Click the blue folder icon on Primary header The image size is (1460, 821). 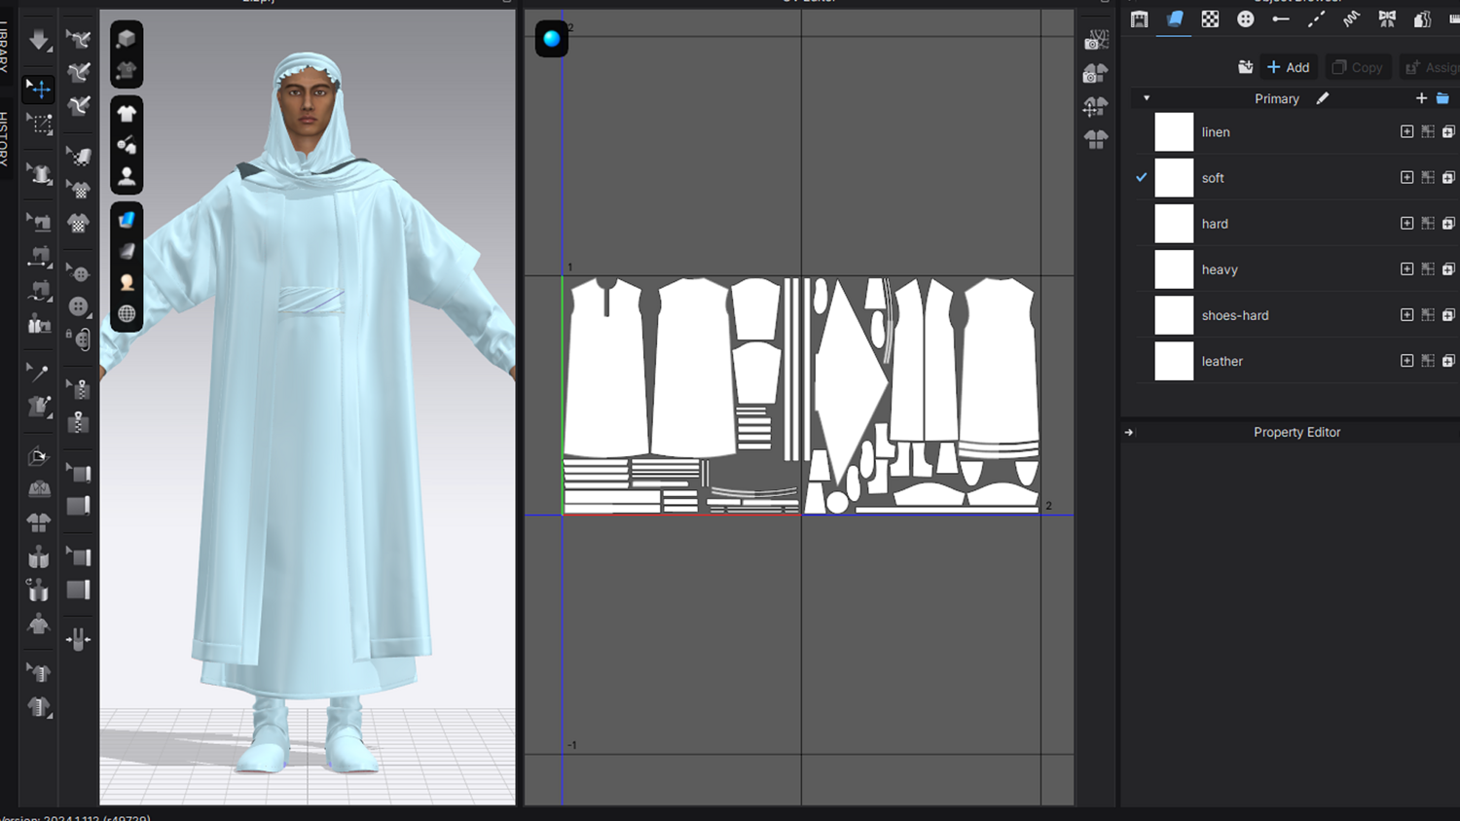1442,98
